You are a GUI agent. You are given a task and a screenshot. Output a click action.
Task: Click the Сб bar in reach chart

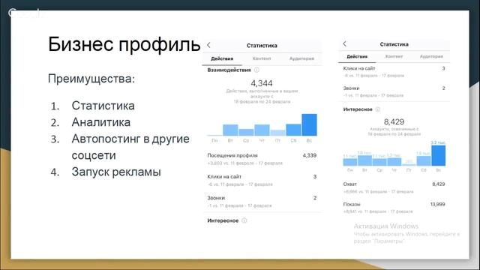coord(424,161)
